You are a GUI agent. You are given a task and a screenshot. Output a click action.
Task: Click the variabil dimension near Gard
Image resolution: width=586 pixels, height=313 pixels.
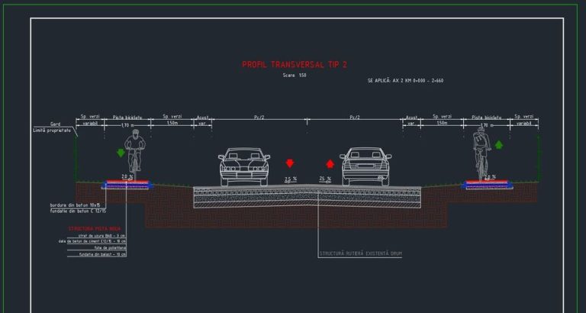point(90,123)
